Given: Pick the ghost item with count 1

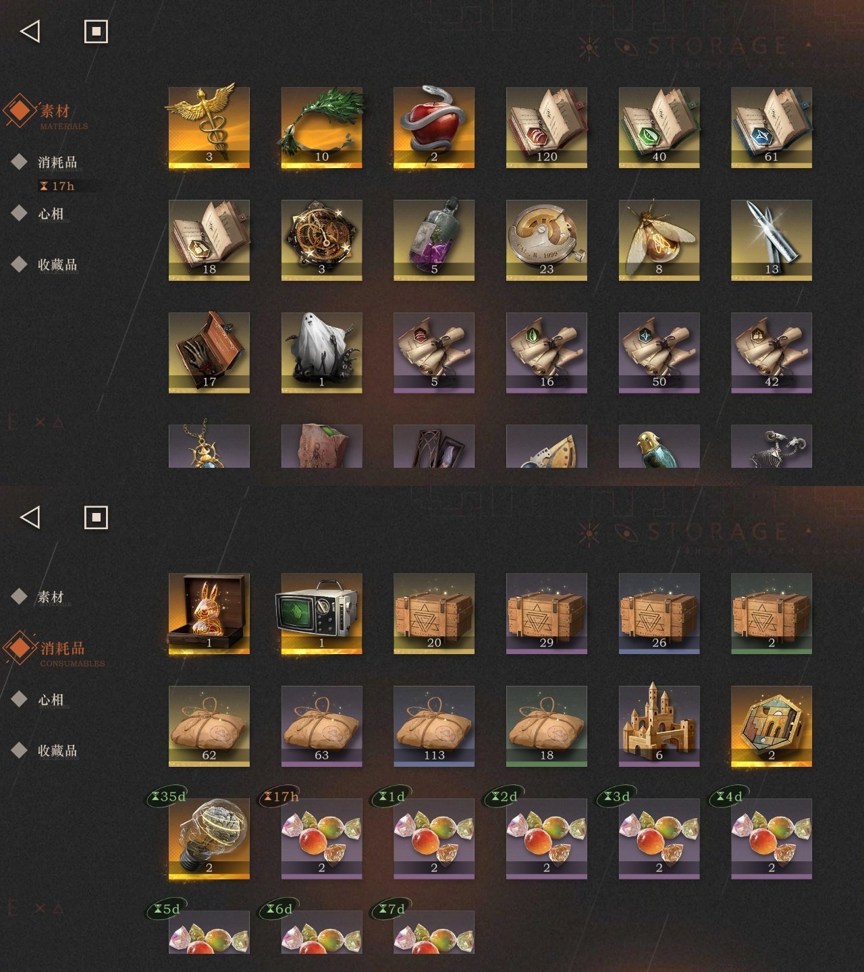Looking at the screenshot, I should [321, 352].
